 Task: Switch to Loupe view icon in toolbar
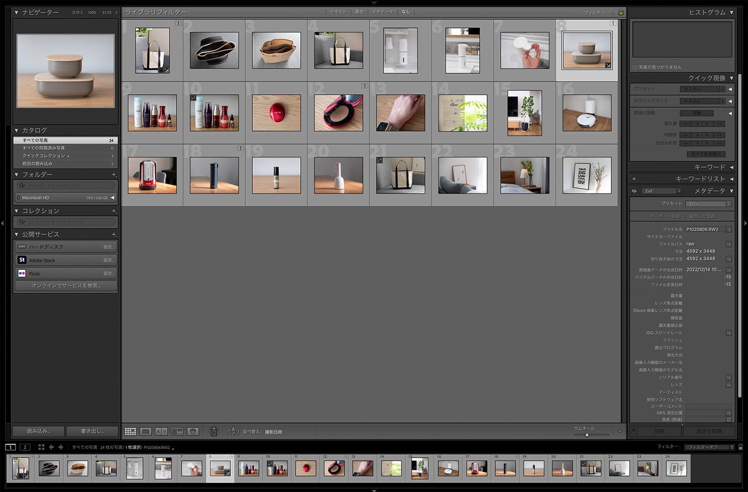(146, 432)
